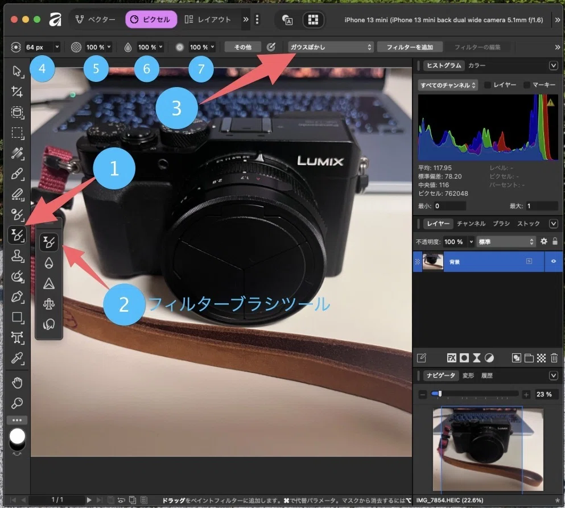Click navigator zoom-out minus button

click(x=423, y=395)
